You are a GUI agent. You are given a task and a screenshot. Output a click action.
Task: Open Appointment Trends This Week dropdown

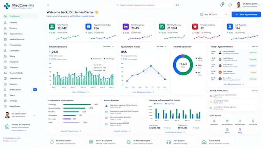[161, 47]
